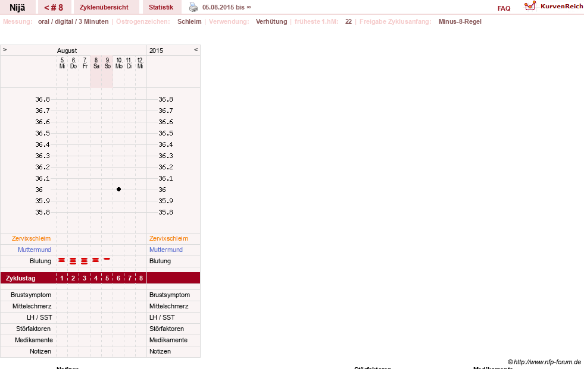Click the August month label
This screenshot has width=584, height=369.
click(67, 51)
